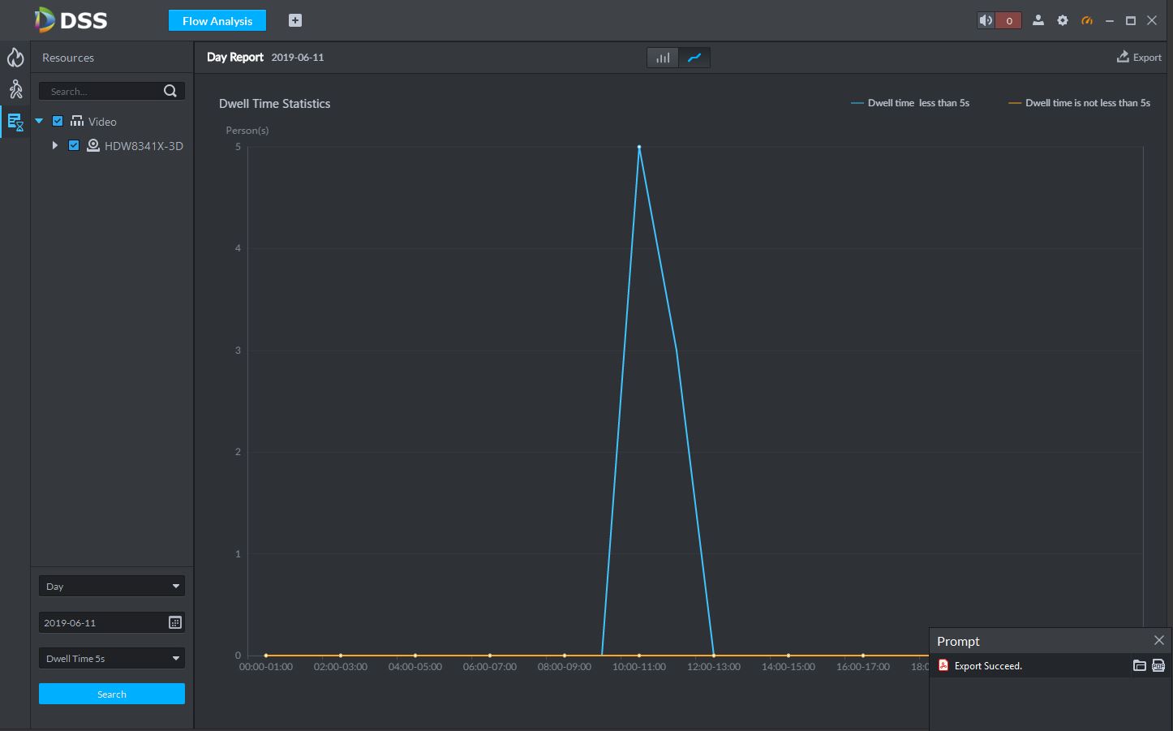Uncheck the HDW8341X-3D camera checkbox

74,146
